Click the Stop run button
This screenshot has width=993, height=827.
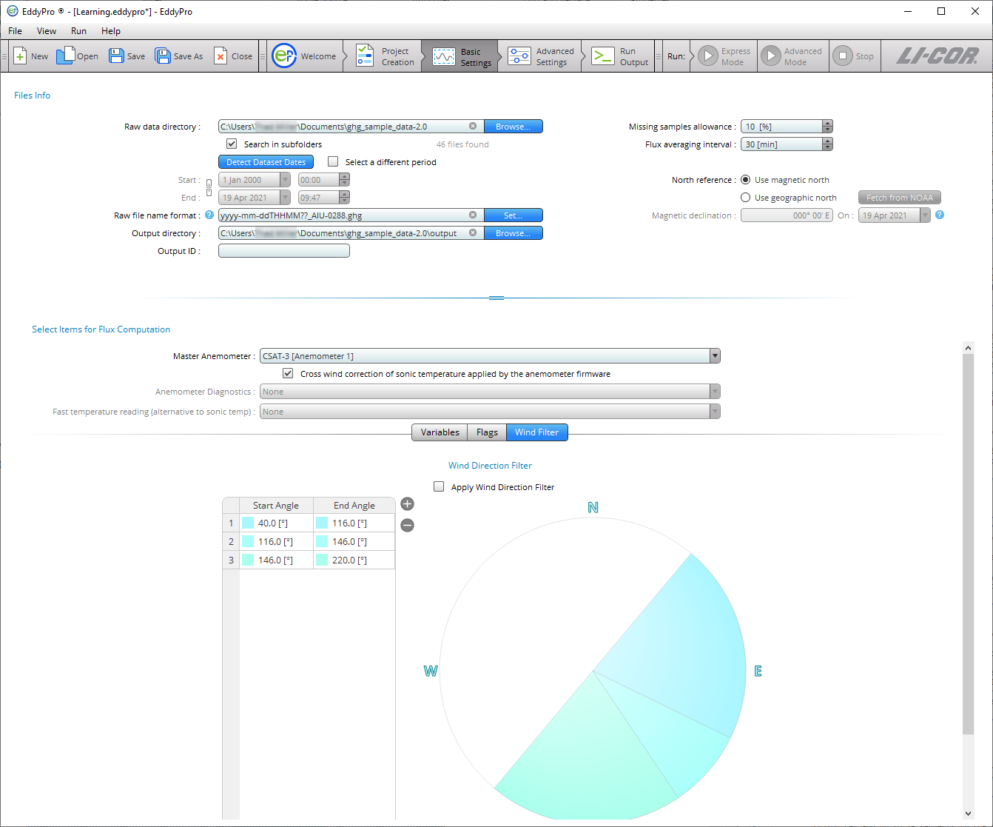click(x=854, y=56)
